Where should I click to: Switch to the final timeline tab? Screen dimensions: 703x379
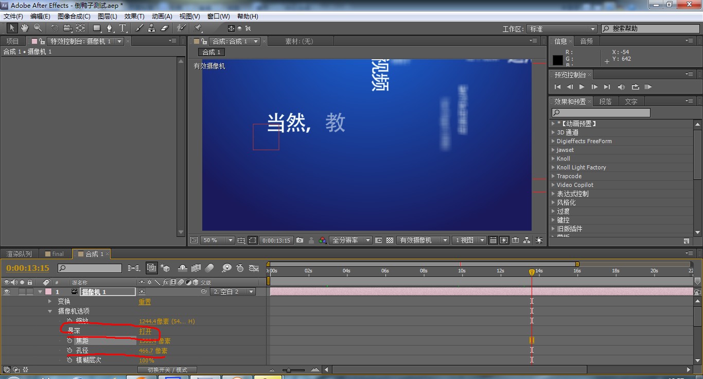click(55, 254)
